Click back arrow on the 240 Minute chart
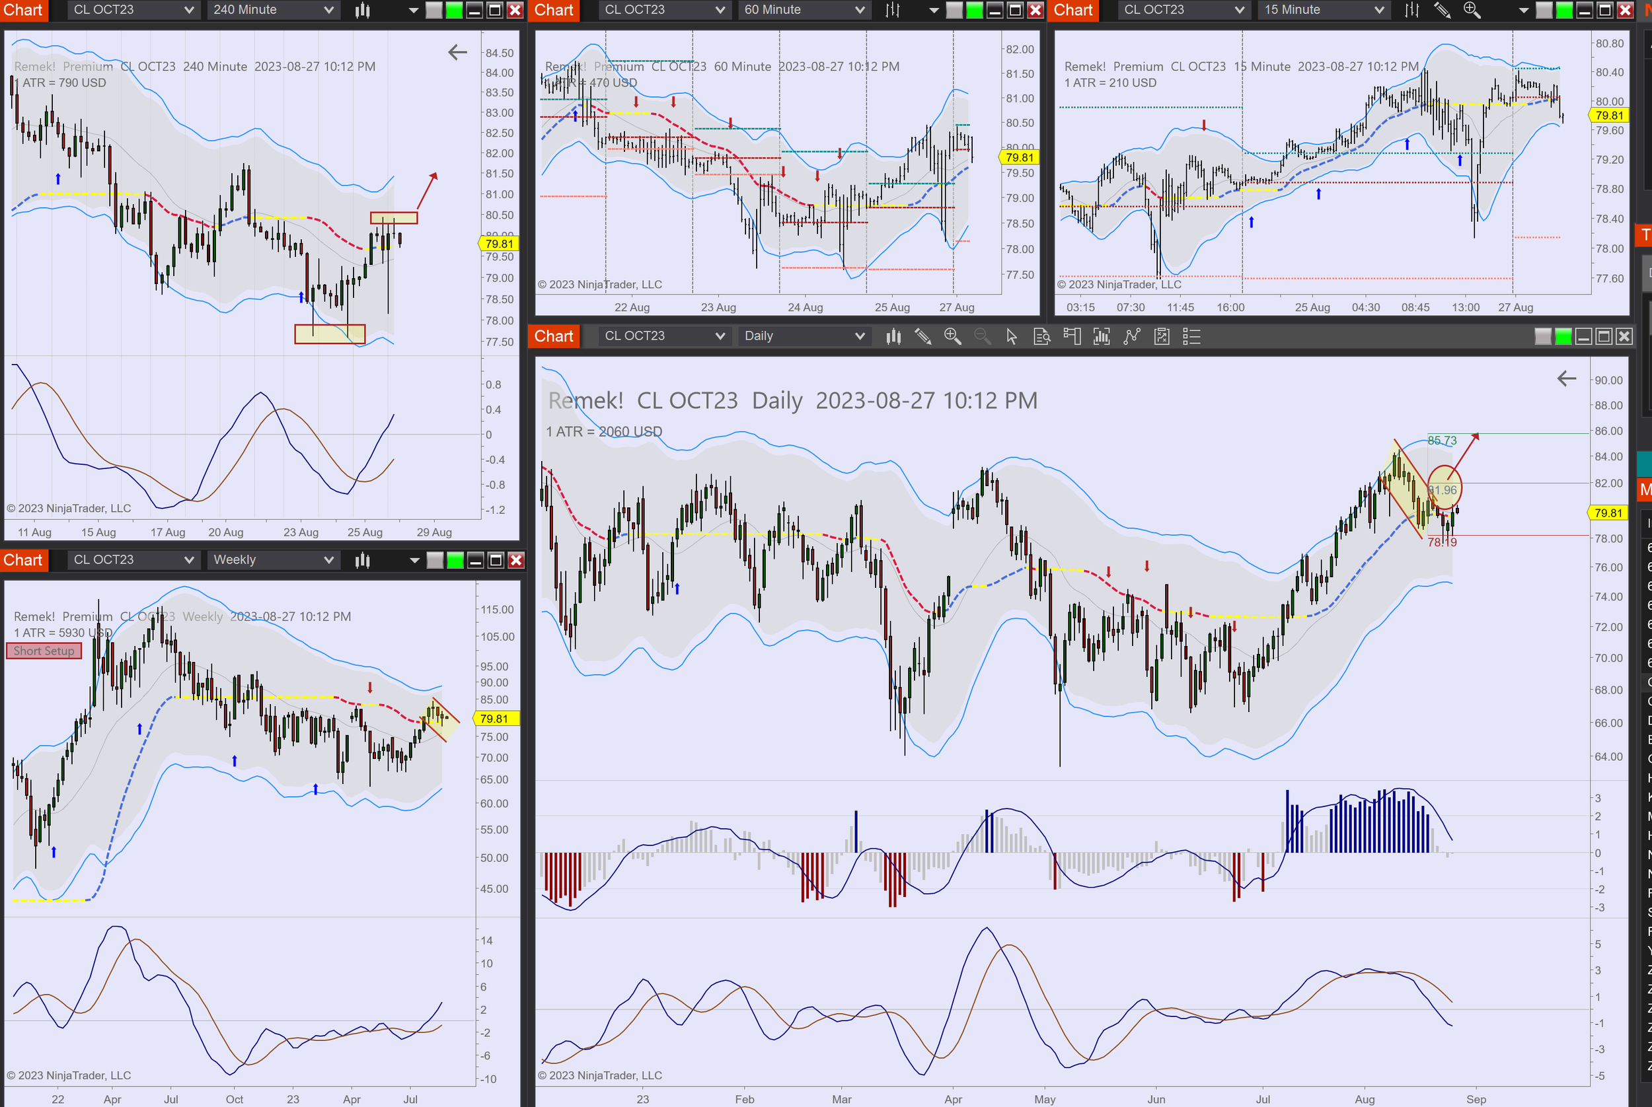This screenshot has height=1107, width=1652. pyautogui.click(x=458, y=52)
